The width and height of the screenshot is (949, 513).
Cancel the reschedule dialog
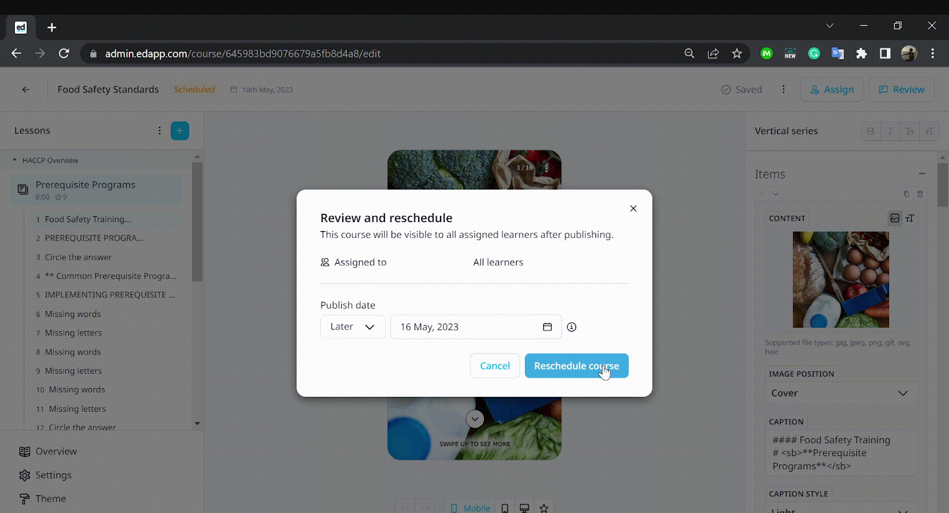495,366
